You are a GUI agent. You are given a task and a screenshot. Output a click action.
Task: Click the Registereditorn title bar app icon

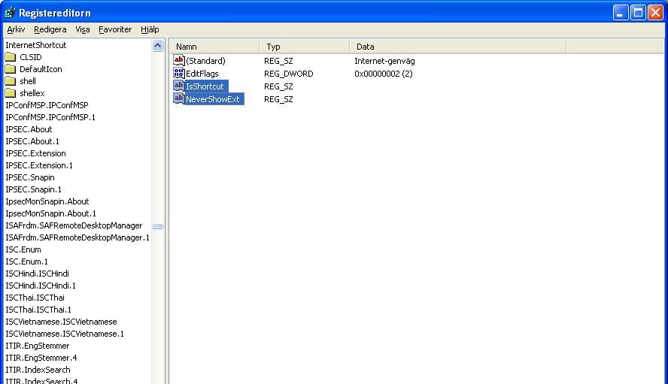coord(9,13)
